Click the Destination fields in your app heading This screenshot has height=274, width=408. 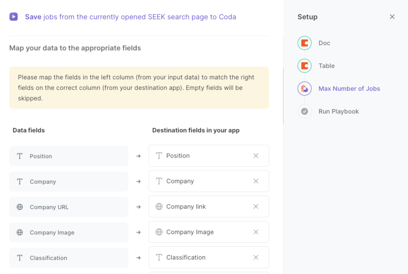[x=196, y=130]
